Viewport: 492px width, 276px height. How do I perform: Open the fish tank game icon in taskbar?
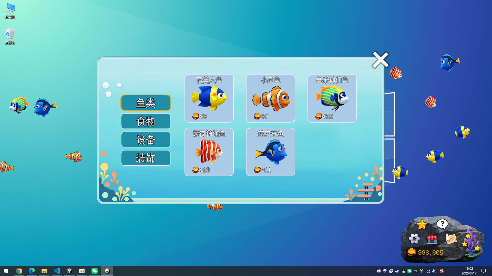click(107, 271)
